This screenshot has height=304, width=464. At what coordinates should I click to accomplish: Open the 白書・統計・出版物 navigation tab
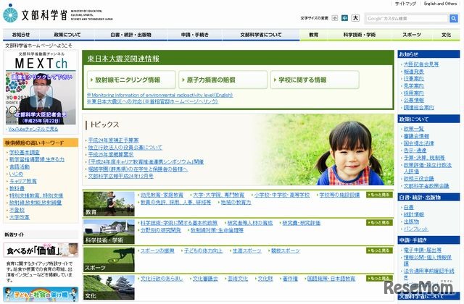click(130, 34)
